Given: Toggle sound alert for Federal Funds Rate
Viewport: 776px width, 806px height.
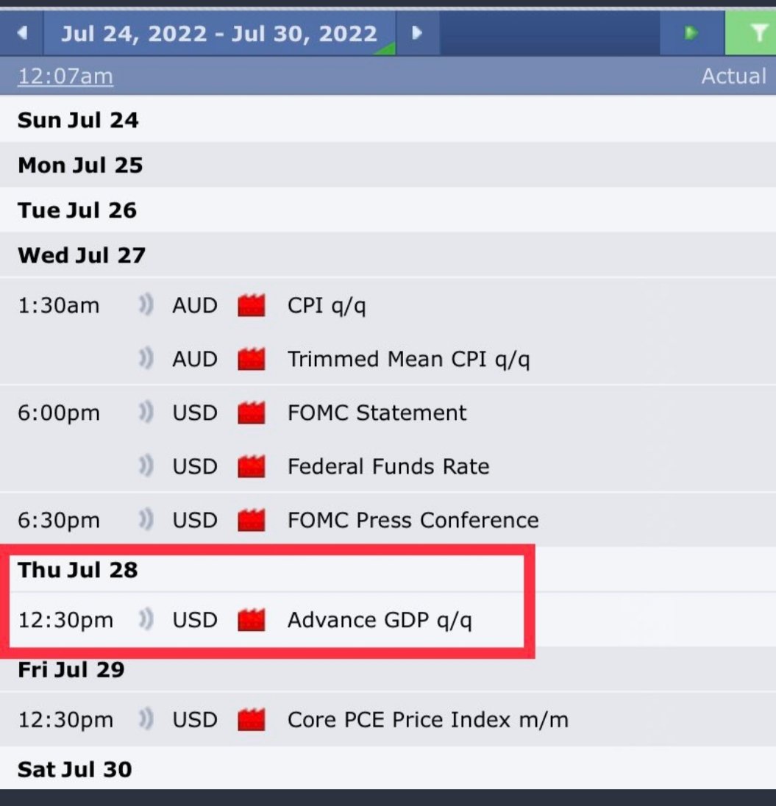Looking at the screenshot, I should point(146,466).
